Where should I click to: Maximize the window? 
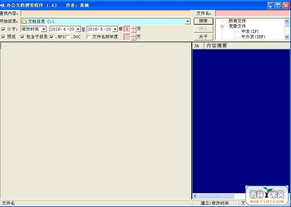(x=278, y=6)
